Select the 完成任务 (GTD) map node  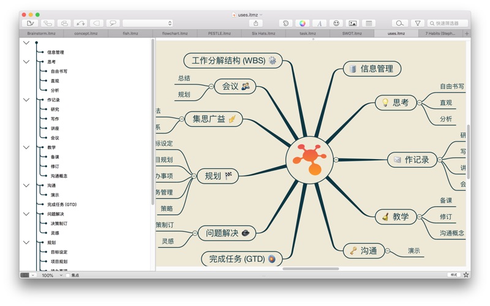tap(241, 258)
